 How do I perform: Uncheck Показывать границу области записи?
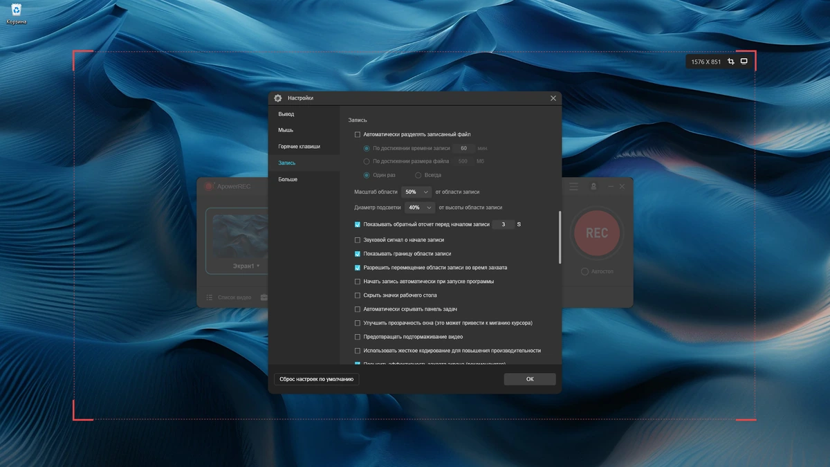358,254
